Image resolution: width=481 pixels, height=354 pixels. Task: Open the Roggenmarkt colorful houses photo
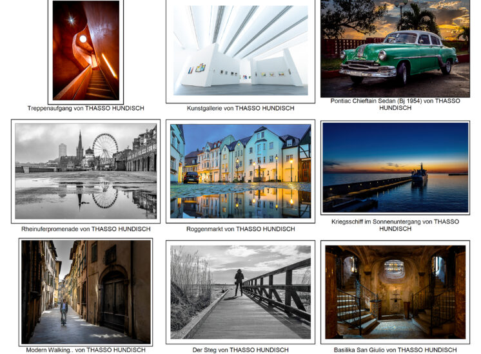[x=240, y=171]
